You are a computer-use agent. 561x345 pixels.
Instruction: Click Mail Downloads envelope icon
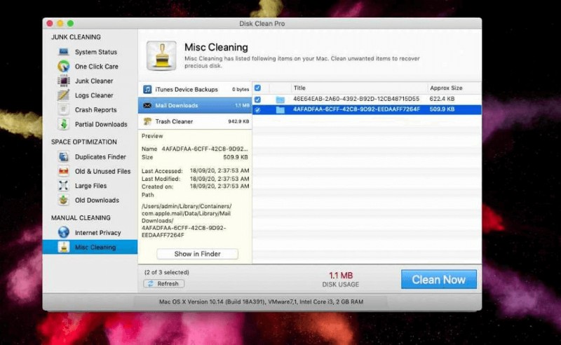point(147,106)
